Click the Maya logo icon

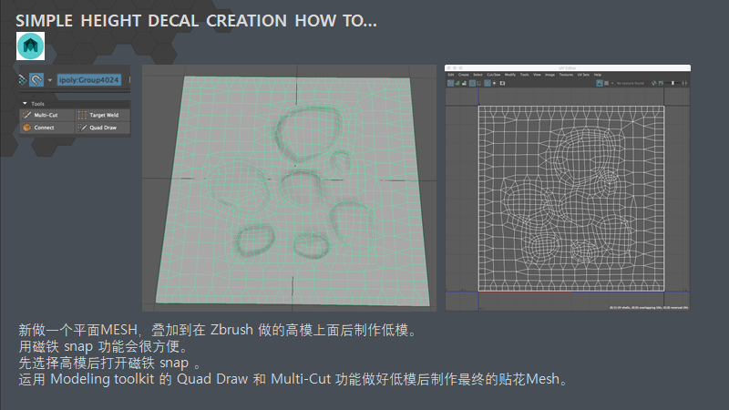30,46
